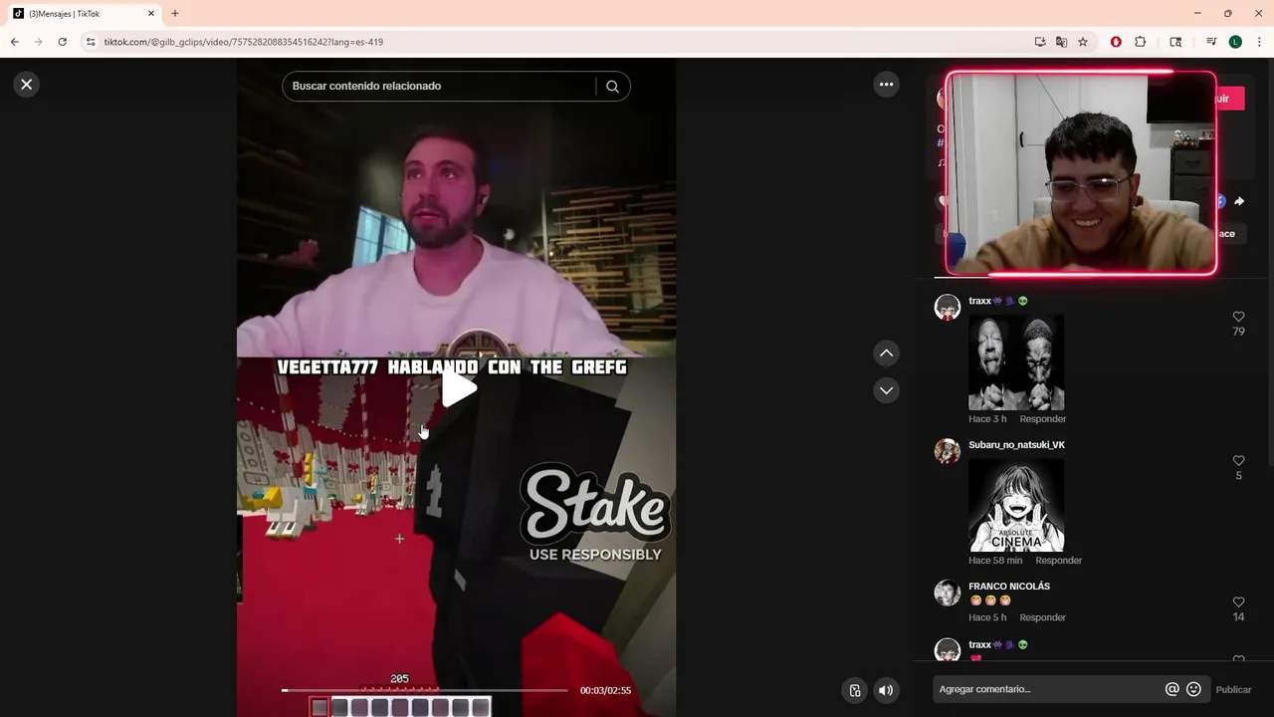
Task: Open FRANCO NICOLÁS's profile avatar
Action: (x=948, y=593)
